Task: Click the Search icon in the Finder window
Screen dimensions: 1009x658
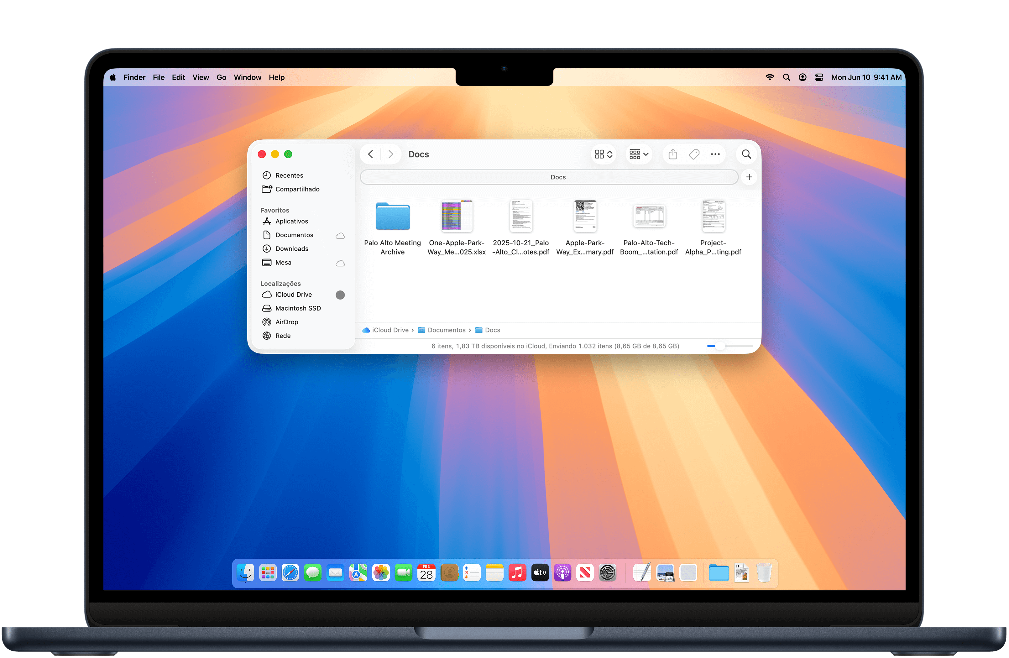Action: click(x=746, y=154)
